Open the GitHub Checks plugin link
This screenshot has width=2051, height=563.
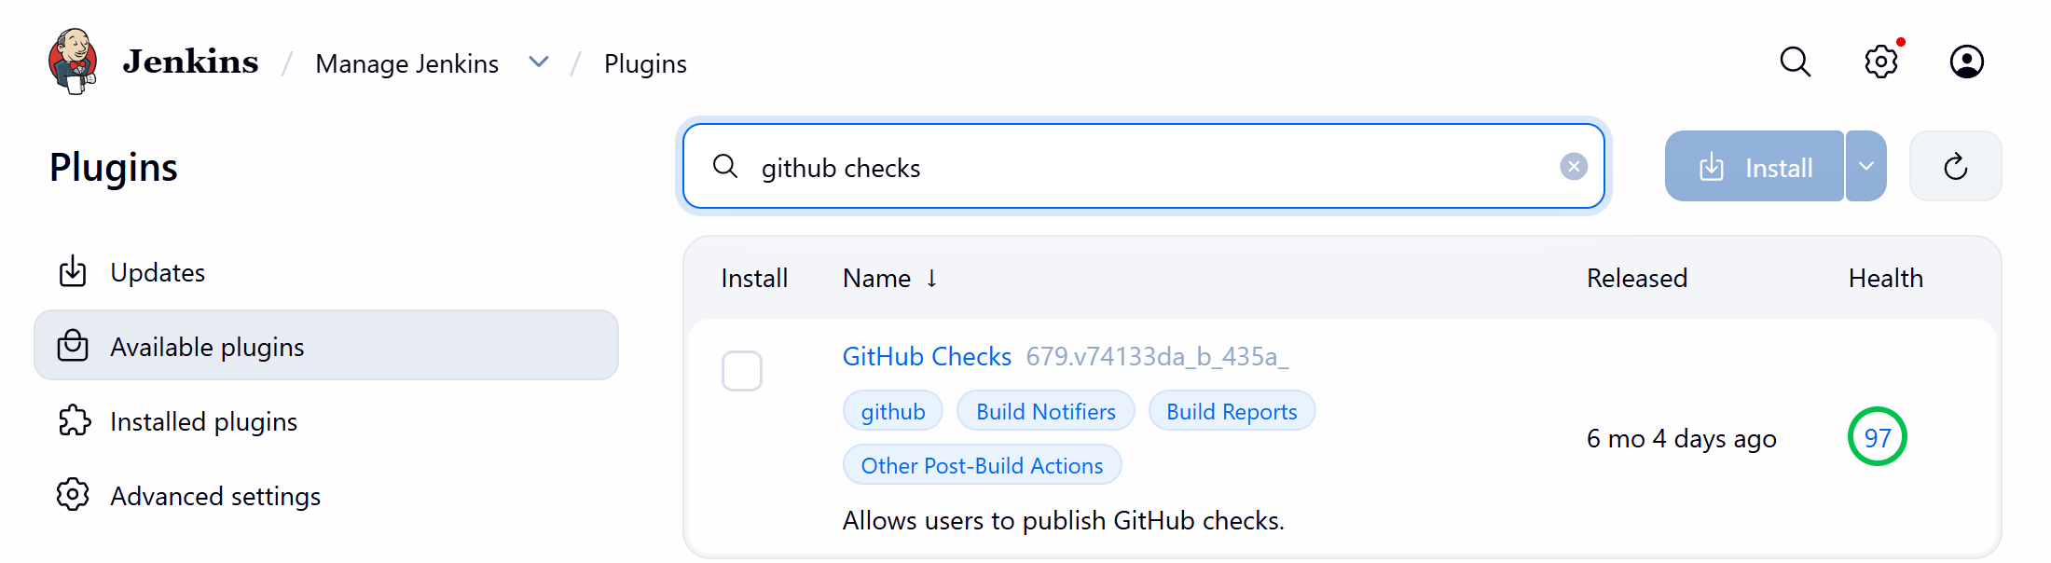click(x=927, y=356)
